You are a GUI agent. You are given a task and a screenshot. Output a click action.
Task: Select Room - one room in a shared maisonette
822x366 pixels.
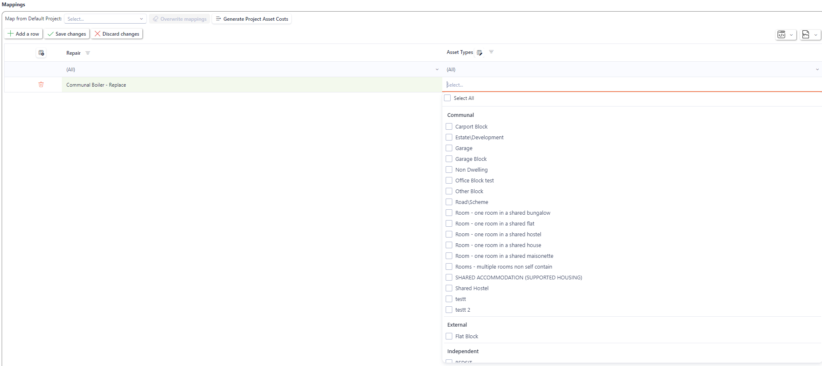tap(449, 256)
